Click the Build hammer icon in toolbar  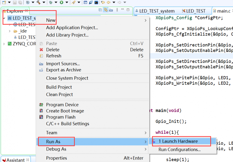click(39, 2)
